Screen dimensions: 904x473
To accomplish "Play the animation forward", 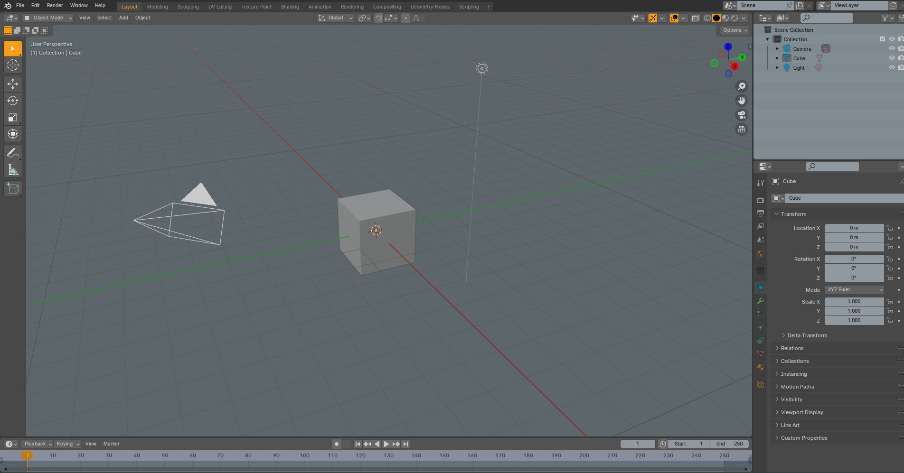I will point(386,444).
